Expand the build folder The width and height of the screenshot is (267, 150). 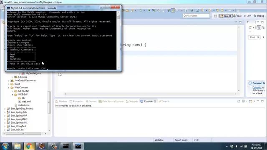click(9, 84)
